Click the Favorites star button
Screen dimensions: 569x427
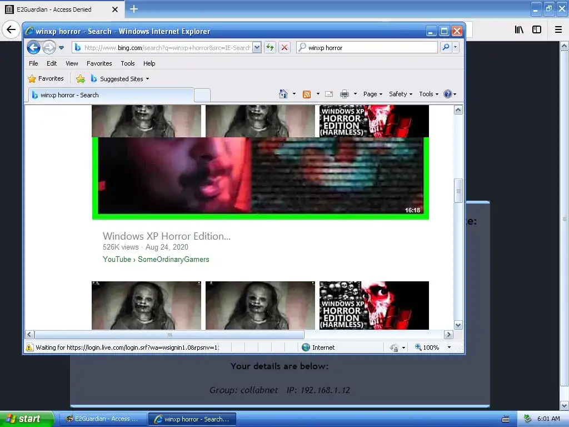(x=46, y=78)
